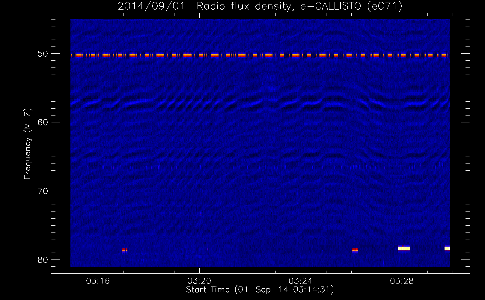Screen dimensions: 485x300
Task: Click the widest yellow-white burst near 03:28
Action: 404,248
